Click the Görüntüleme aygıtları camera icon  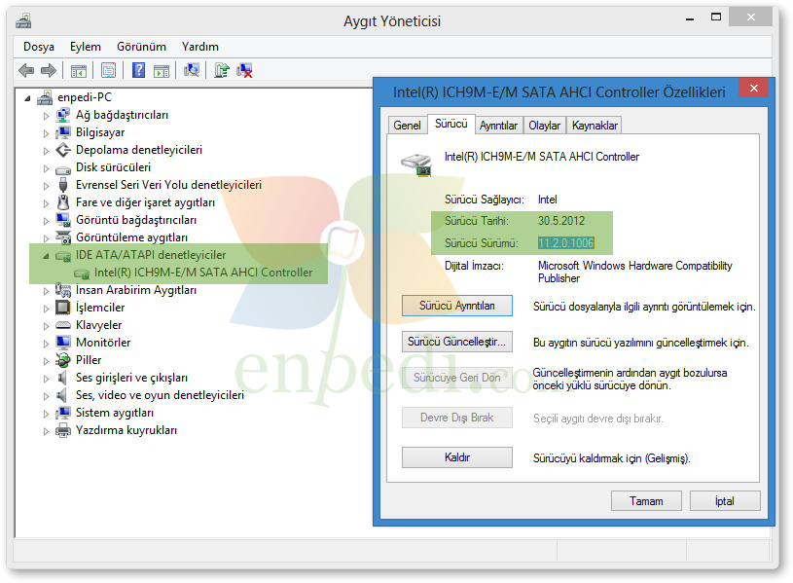tap(62, 237)
